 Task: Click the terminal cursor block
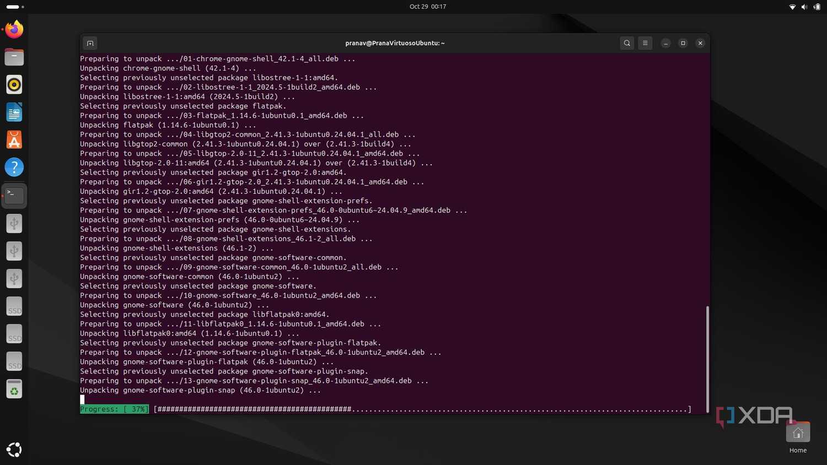[x=82, y=399]
